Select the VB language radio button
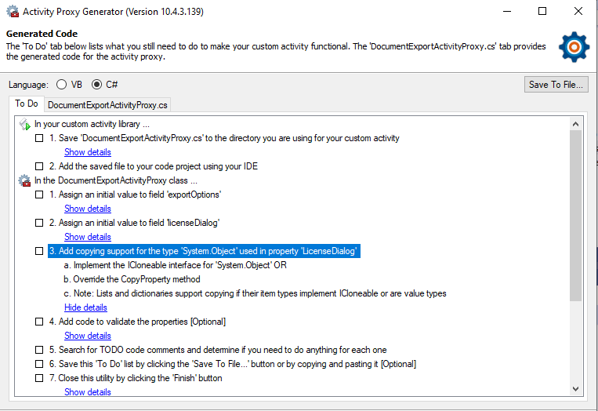 (61, 85)
